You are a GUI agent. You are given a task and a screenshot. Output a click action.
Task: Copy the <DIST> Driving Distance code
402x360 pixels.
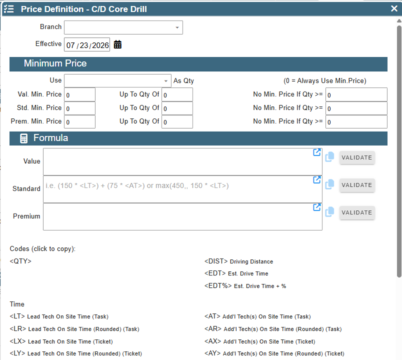tap(238, 261)
